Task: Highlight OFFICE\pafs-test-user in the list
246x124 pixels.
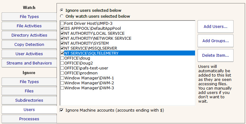Action: [x=86, y=68]
